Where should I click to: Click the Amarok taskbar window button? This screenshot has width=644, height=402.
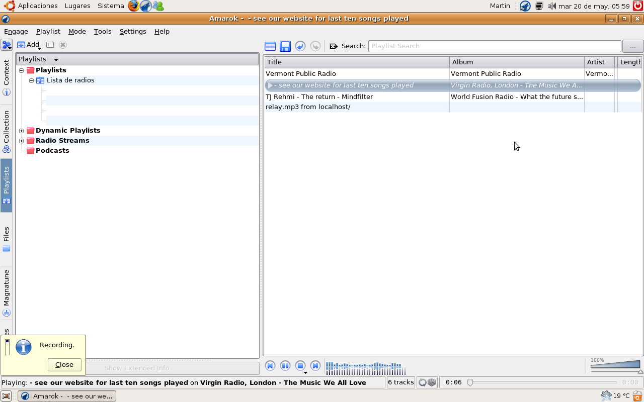coord(67,396)
